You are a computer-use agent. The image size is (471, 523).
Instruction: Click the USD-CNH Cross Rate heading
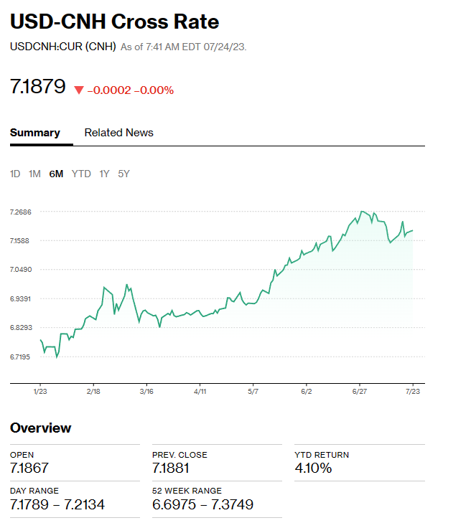pos(114,22)
